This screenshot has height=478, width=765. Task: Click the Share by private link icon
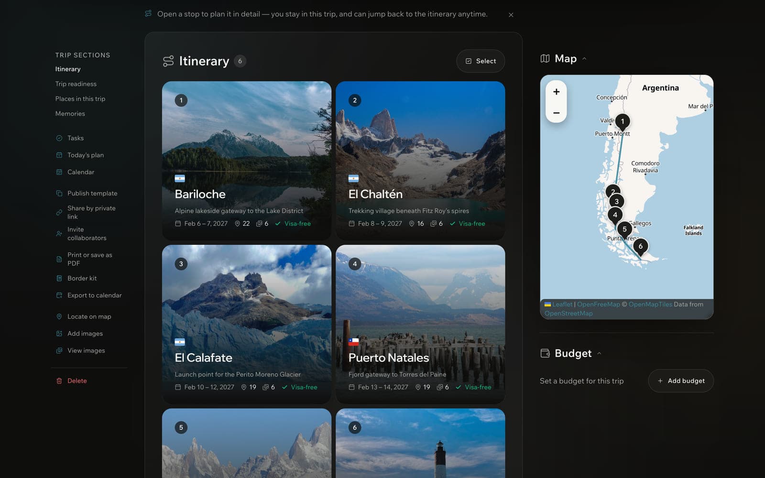(x=59, y=212)
